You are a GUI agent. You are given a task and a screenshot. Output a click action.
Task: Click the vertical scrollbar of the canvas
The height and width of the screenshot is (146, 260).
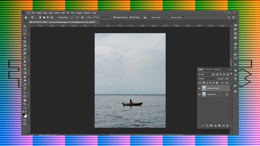pyautogui.click(x=231, y=63)
